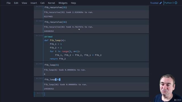Click the for i in range(3, n+1) line
The image size is (182, 102).
[65, 52]
